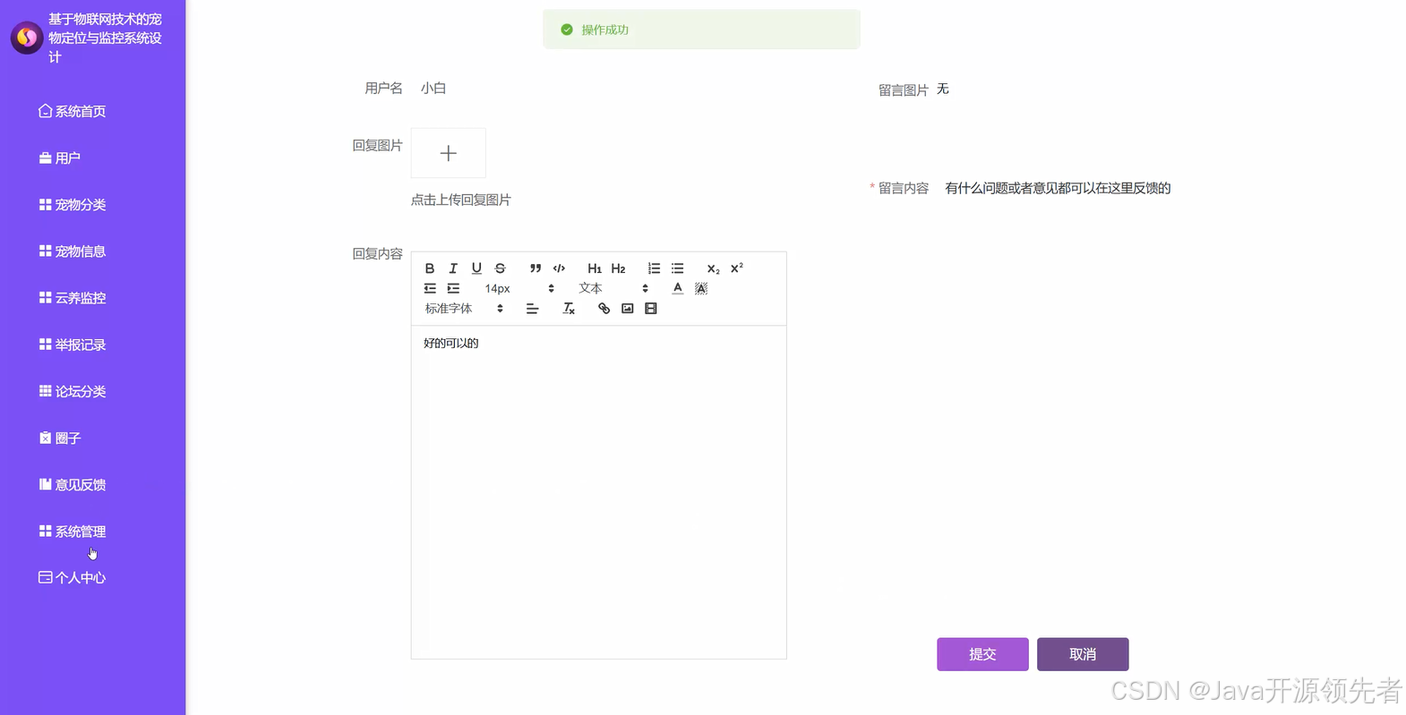Click the 好的可以的 text in the editor
The width and height of the screenshot is (1406, 715).
[x=451, y=343]
